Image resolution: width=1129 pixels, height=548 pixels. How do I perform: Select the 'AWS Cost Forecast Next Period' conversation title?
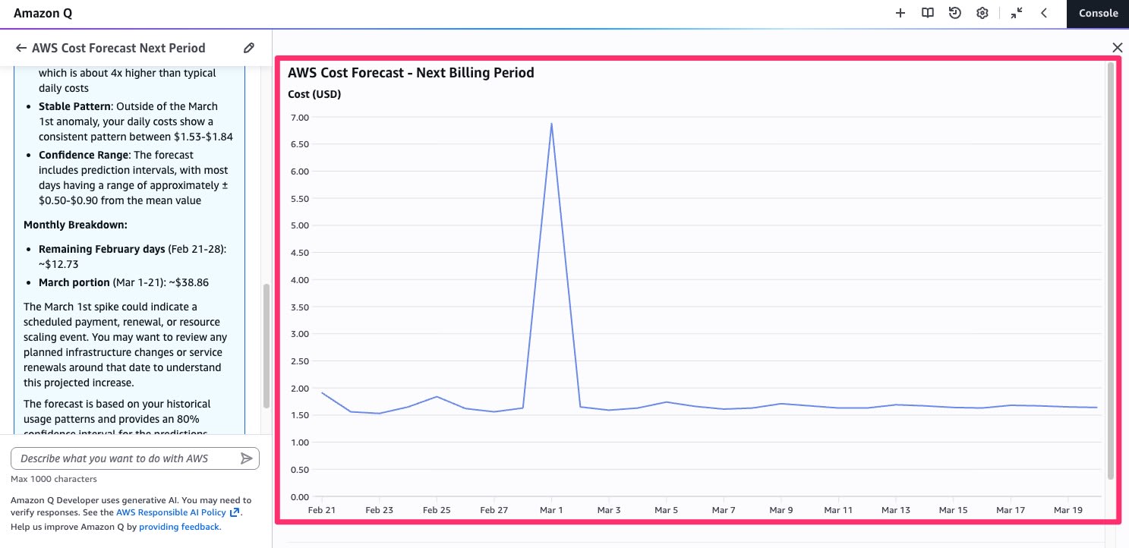click(x=118, y=48)
